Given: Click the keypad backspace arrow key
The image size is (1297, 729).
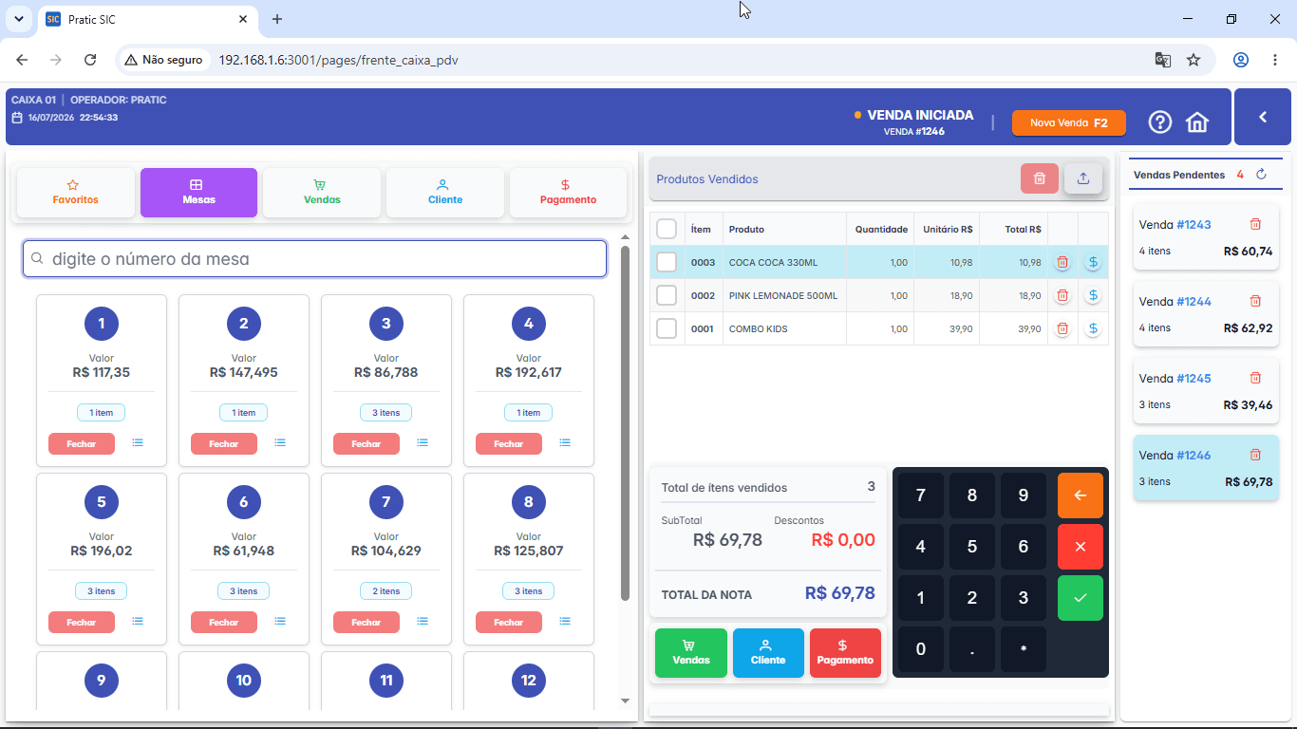Looking at the screenshot, I should (x=1081, y=495).
